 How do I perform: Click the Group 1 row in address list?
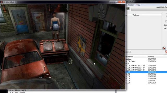pos(128,64)
